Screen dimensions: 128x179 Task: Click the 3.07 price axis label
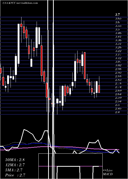[x=118, y=62]
